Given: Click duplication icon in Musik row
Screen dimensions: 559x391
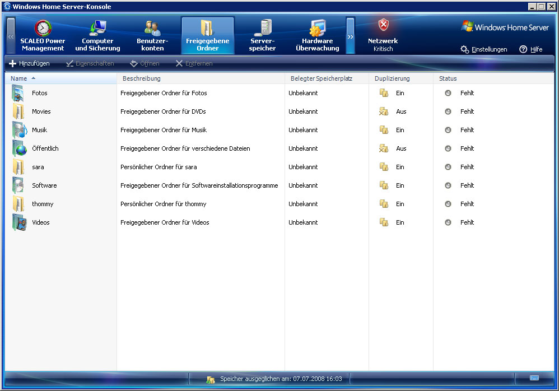Looking at the screenshot, I should tap(384, 130).
